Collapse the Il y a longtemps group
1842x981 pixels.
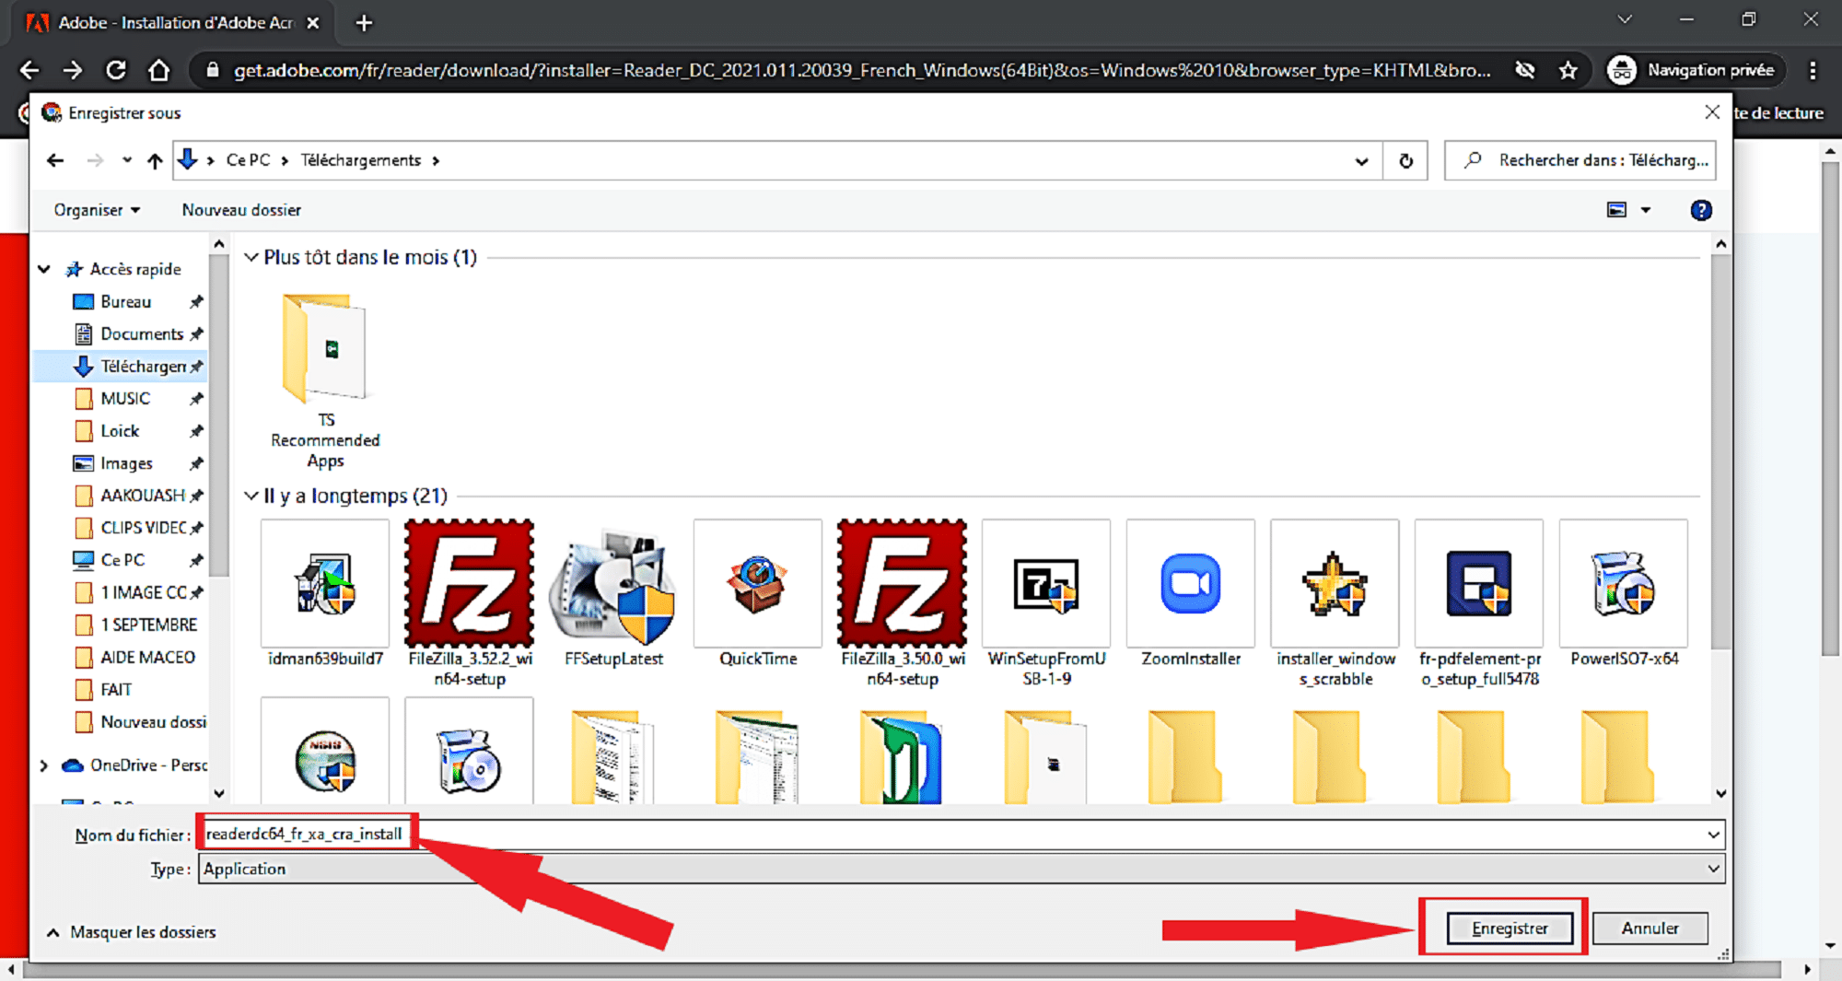coord(251,496)
